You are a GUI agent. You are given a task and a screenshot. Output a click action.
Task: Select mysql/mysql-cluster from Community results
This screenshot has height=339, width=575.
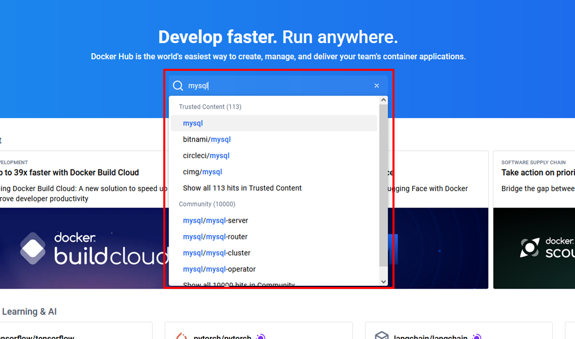click(x=274, y=252)
